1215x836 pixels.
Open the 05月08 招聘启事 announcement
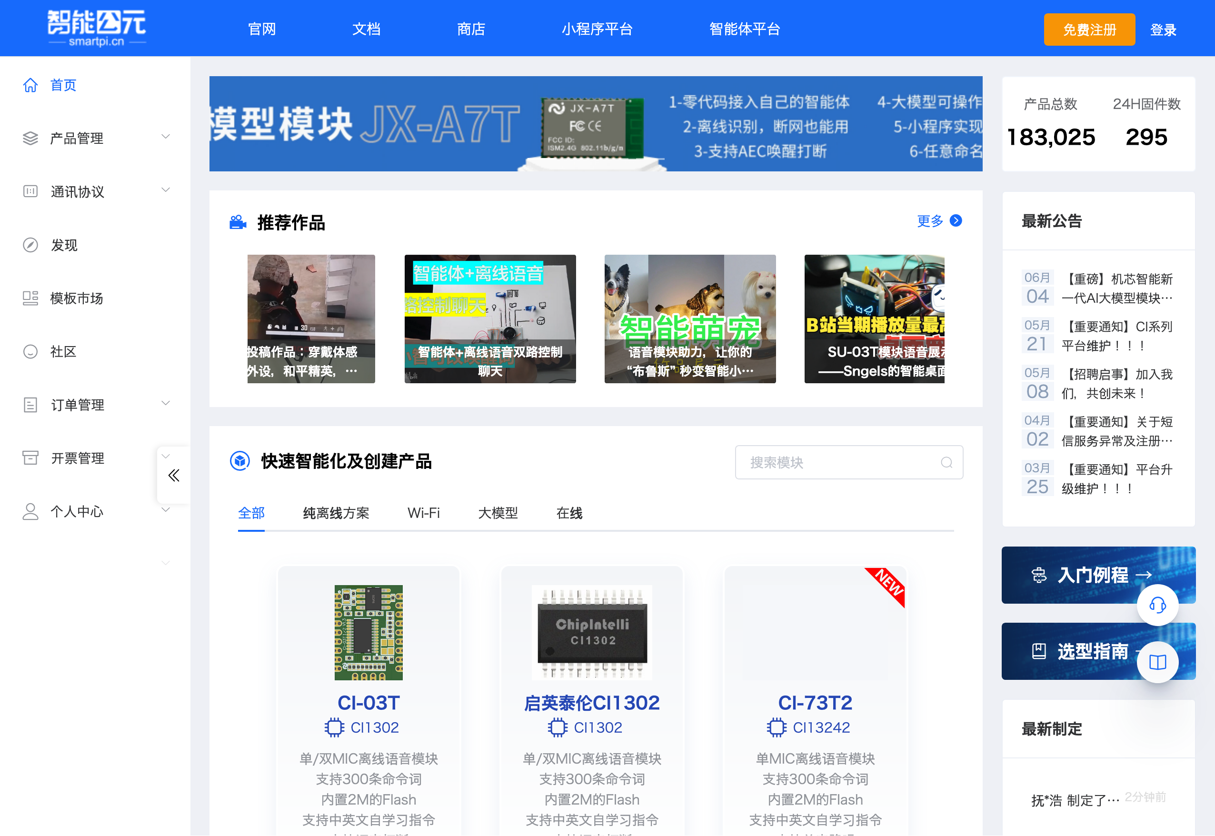point(1098,383)
